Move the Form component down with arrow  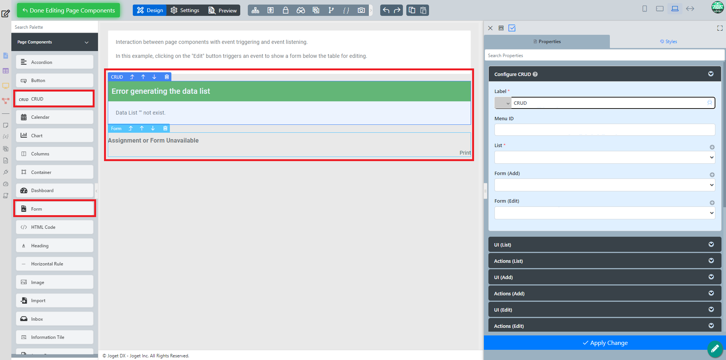(153, 129)
